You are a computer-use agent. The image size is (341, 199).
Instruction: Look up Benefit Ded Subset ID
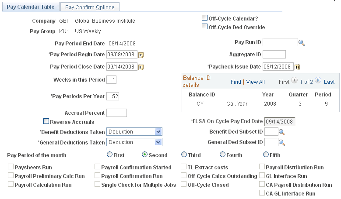[x=282, y=132]
